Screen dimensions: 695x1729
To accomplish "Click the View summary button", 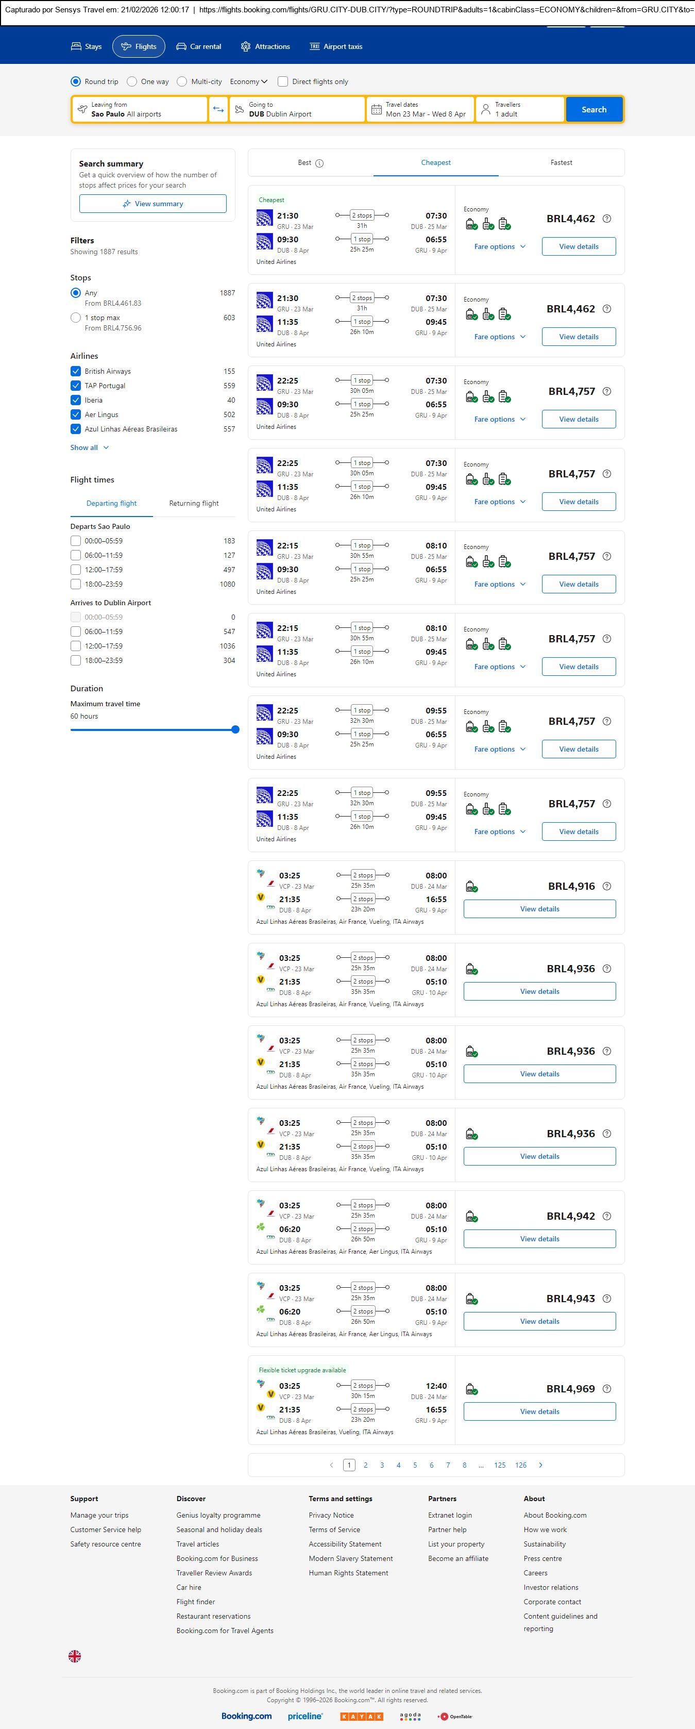I will tap(153, 204).
